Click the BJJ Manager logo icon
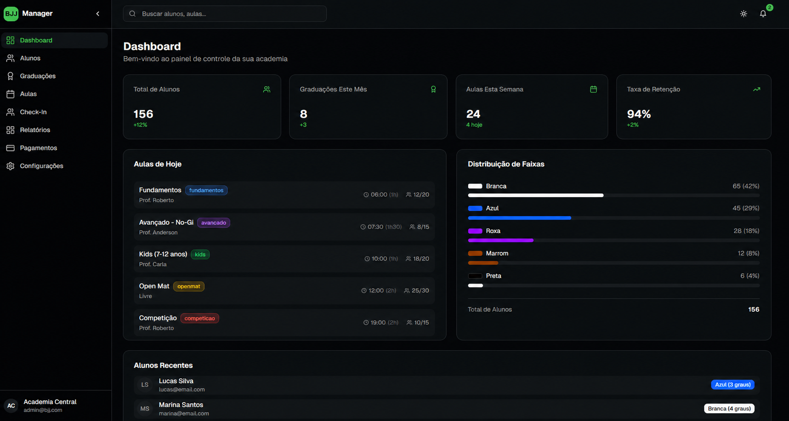 [x=11, y=14]
